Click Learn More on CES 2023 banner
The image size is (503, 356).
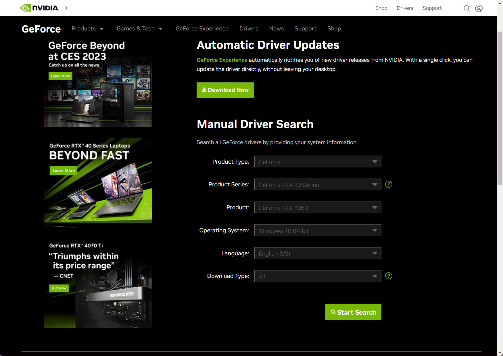pyautogui.click(x=60, y=76)
